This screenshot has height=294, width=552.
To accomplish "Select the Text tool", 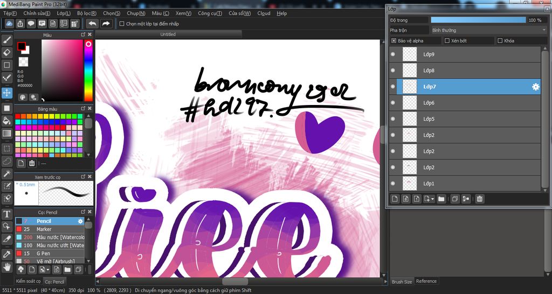I will (6, 214).
